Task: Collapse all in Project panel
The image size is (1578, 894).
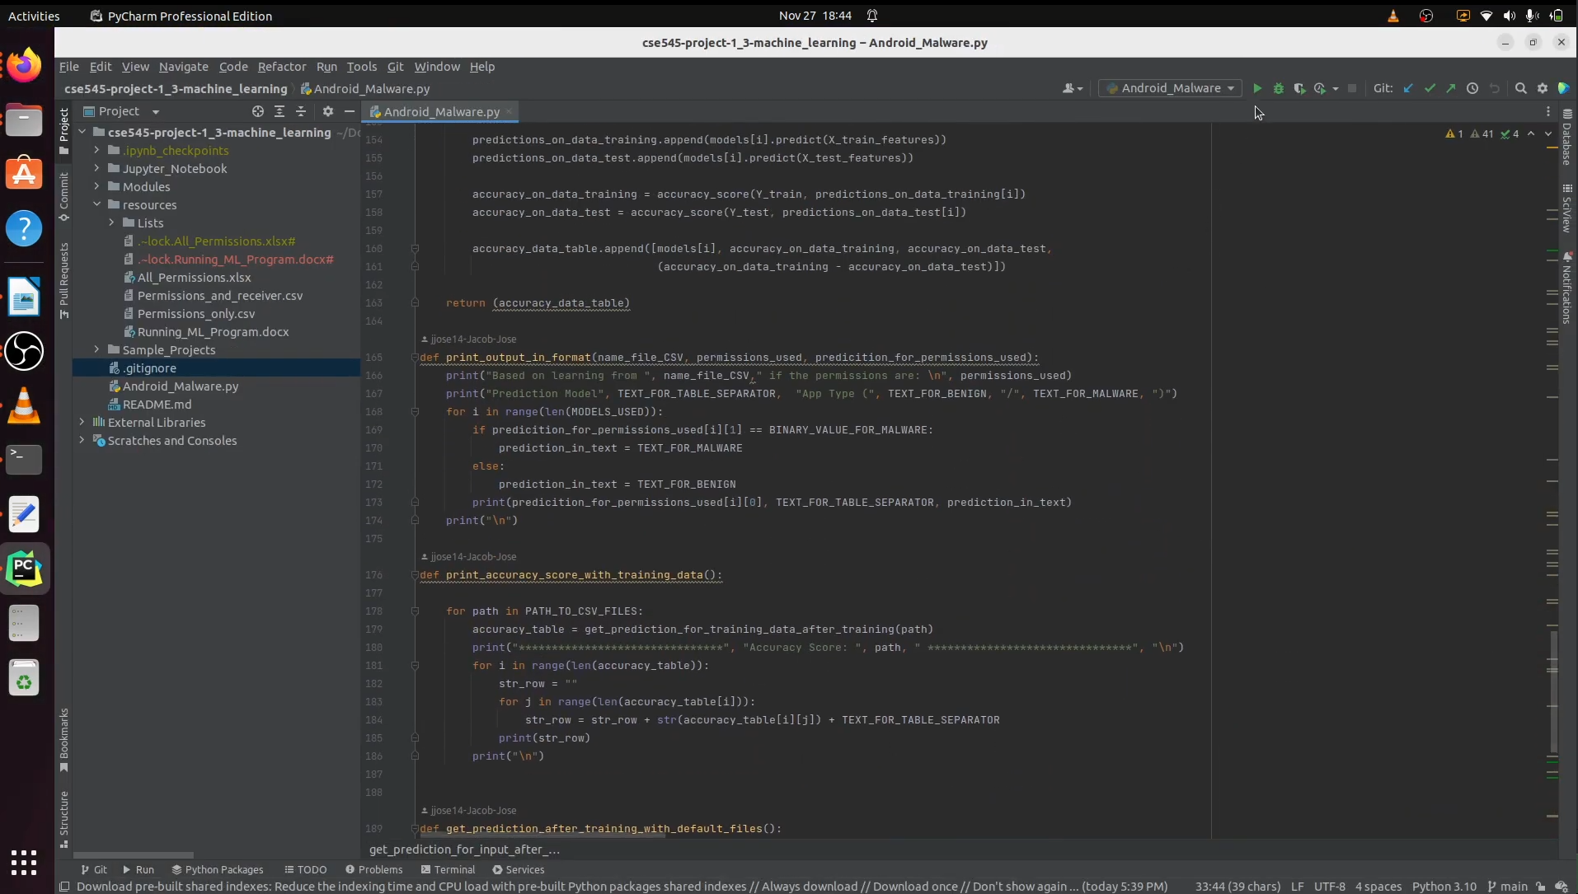Action: [x=301, y=111]
